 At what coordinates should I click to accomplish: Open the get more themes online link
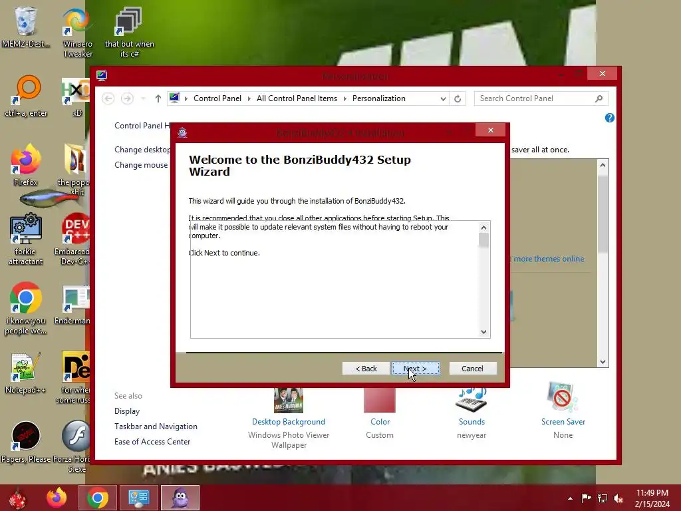[x=547, y=259]
